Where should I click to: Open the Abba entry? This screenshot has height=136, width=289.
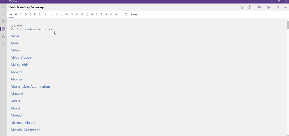(x=14, y=43)
